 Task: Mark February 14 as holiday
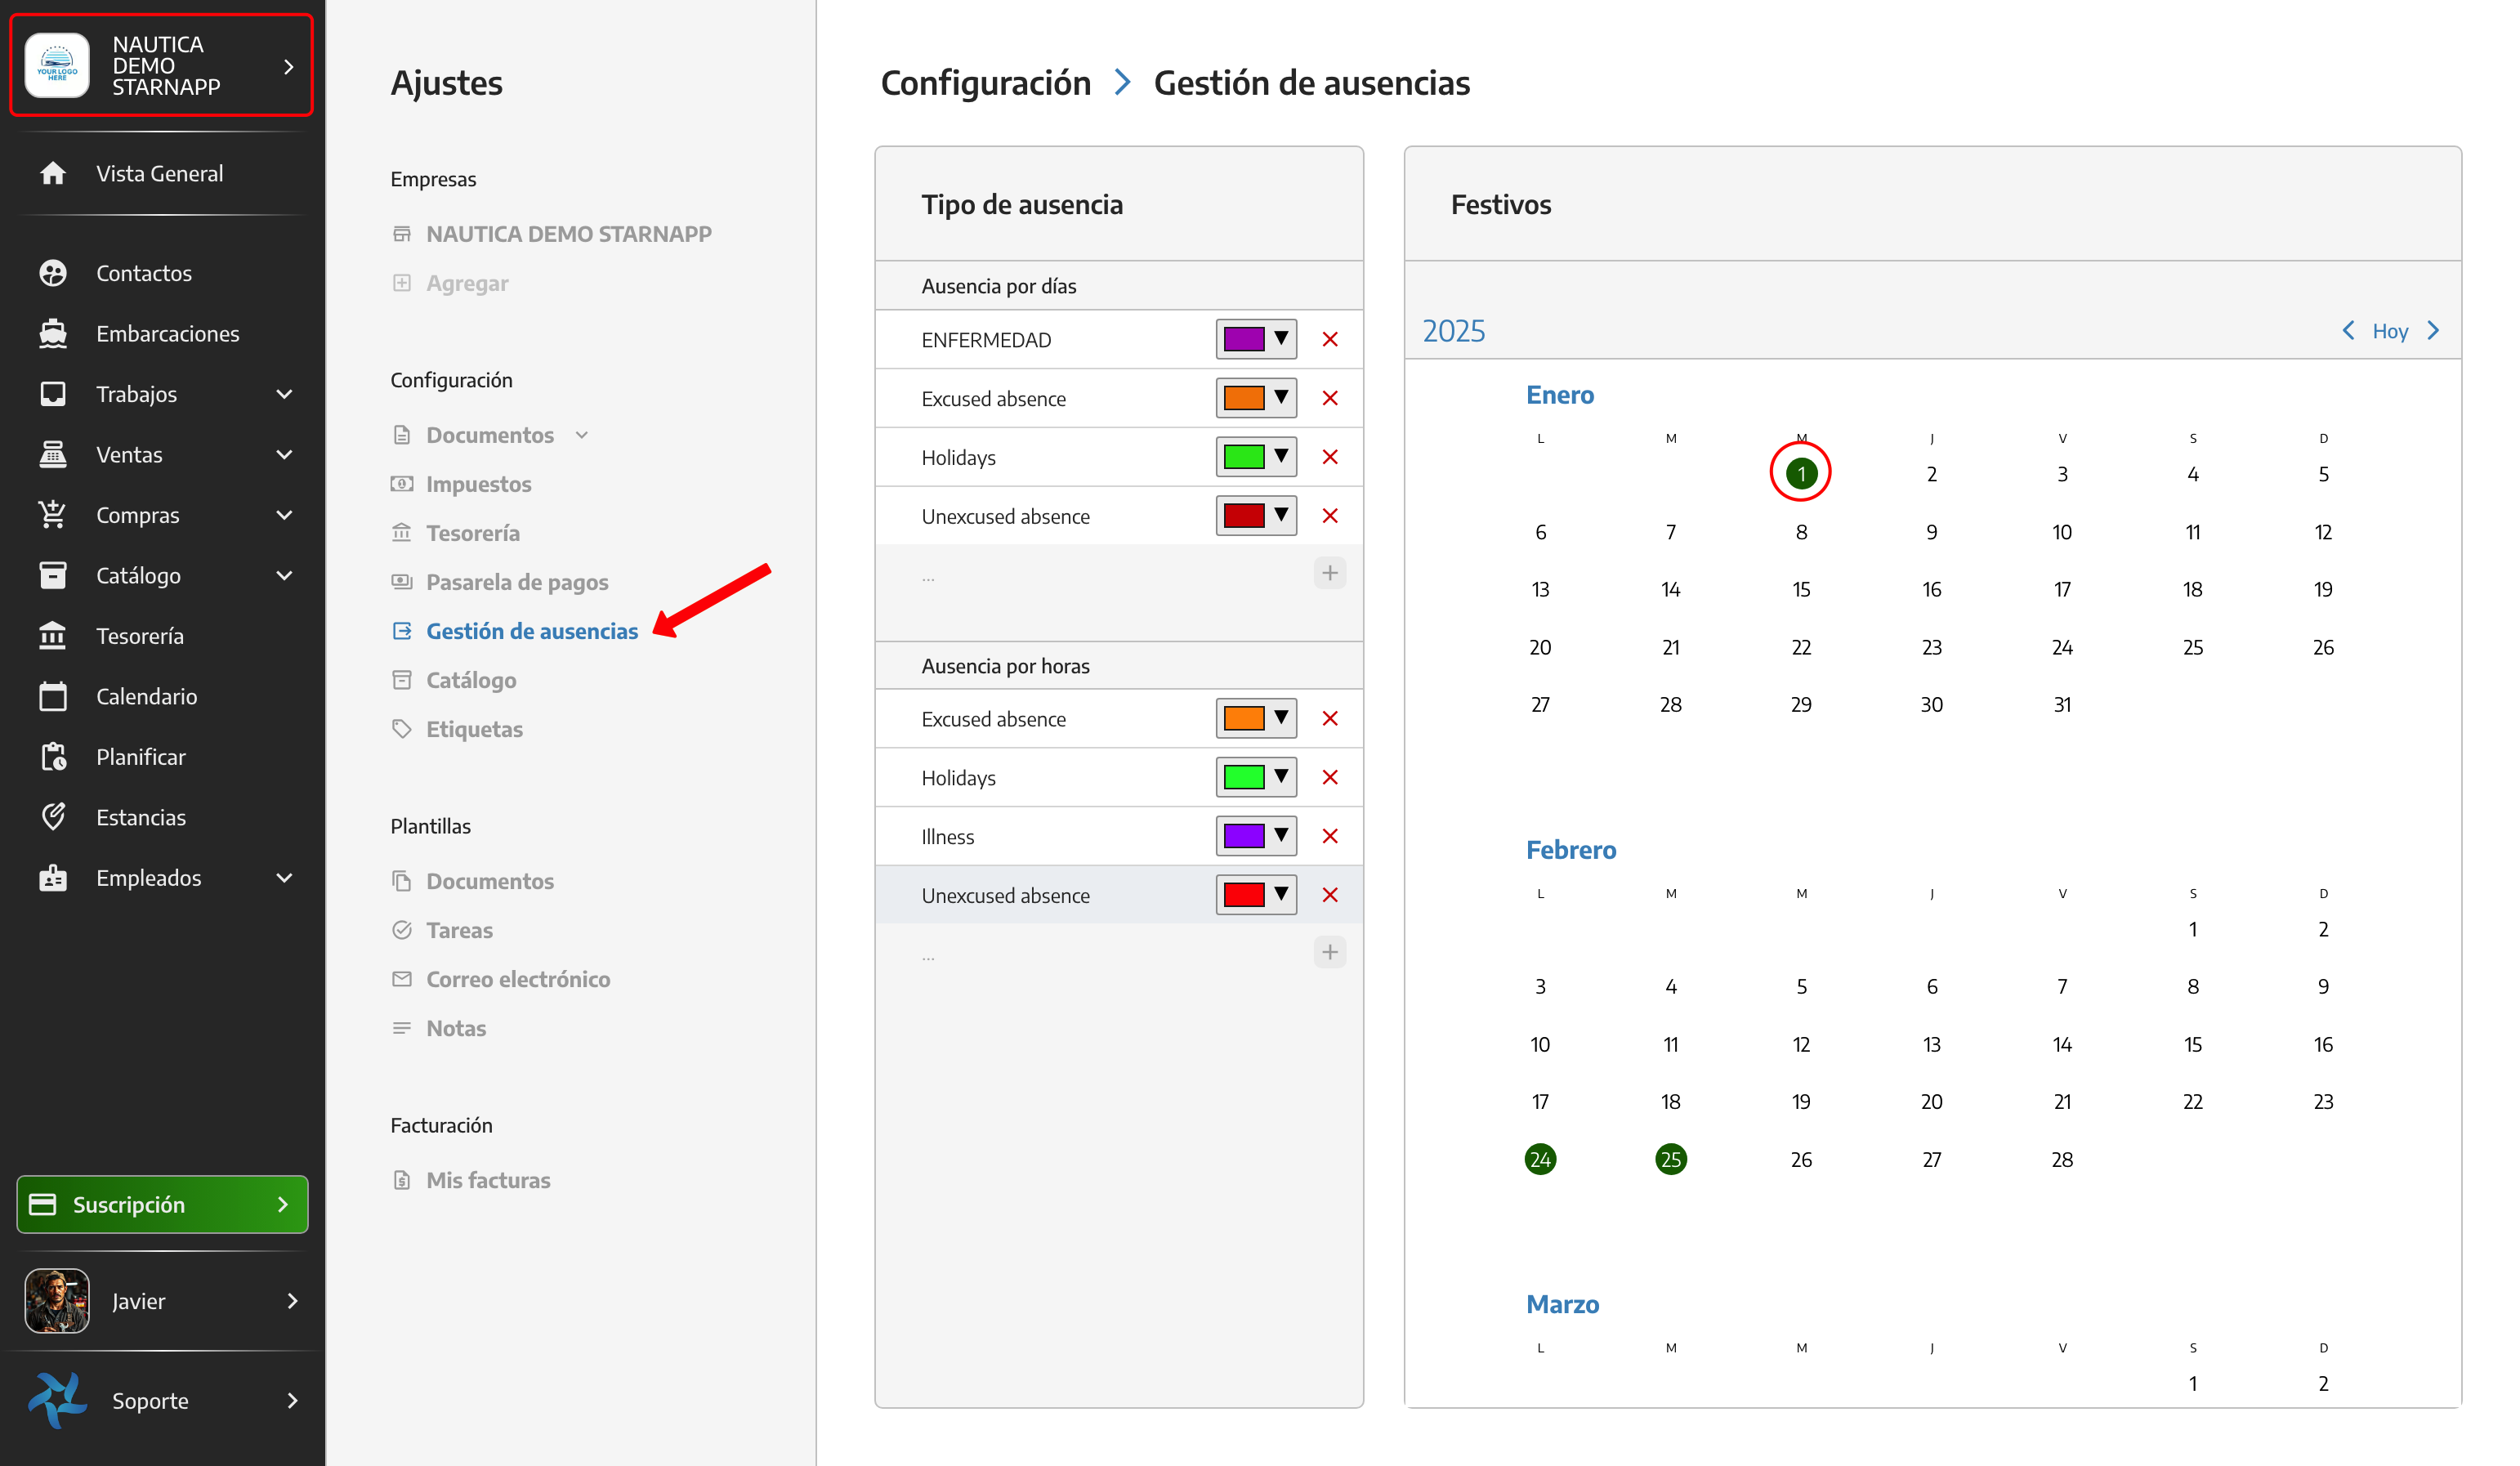click(2062, 1044)
